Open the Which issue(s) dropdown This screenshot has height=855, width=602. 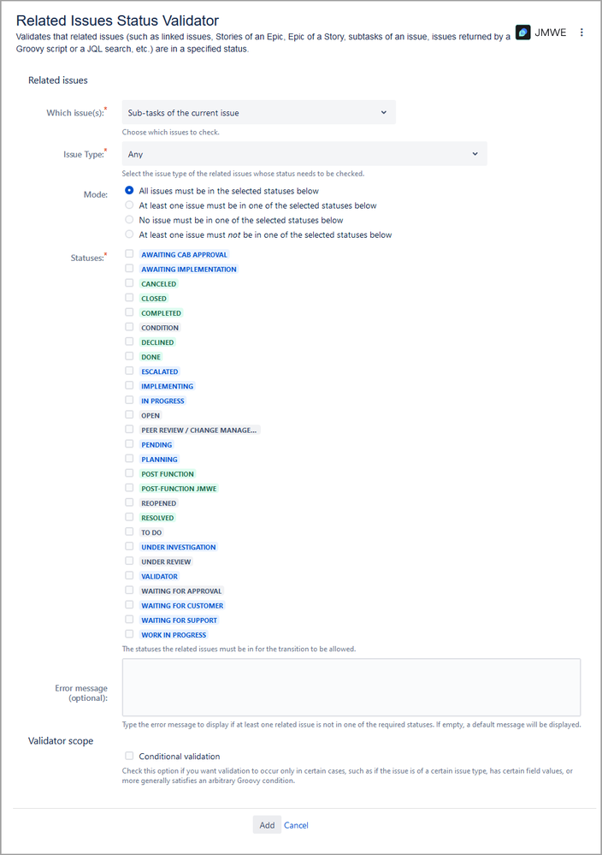(257, 111)
